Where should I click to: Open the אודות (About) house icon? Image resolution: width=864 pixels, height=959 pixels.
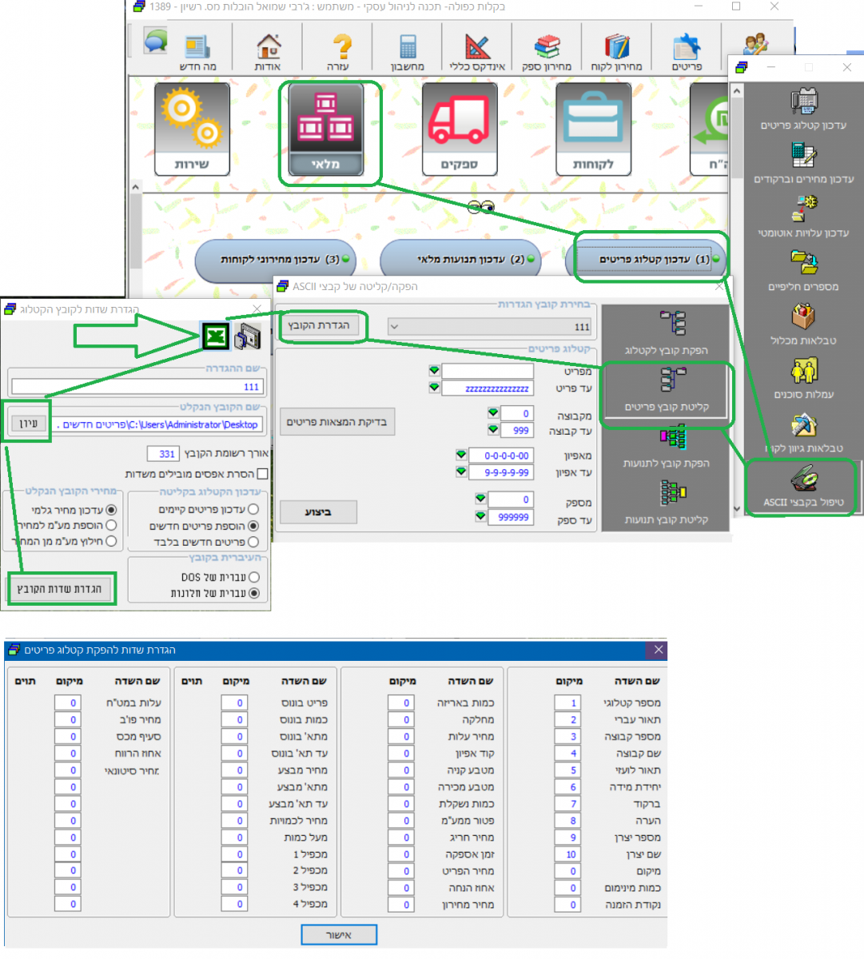(x=268, y=51)
